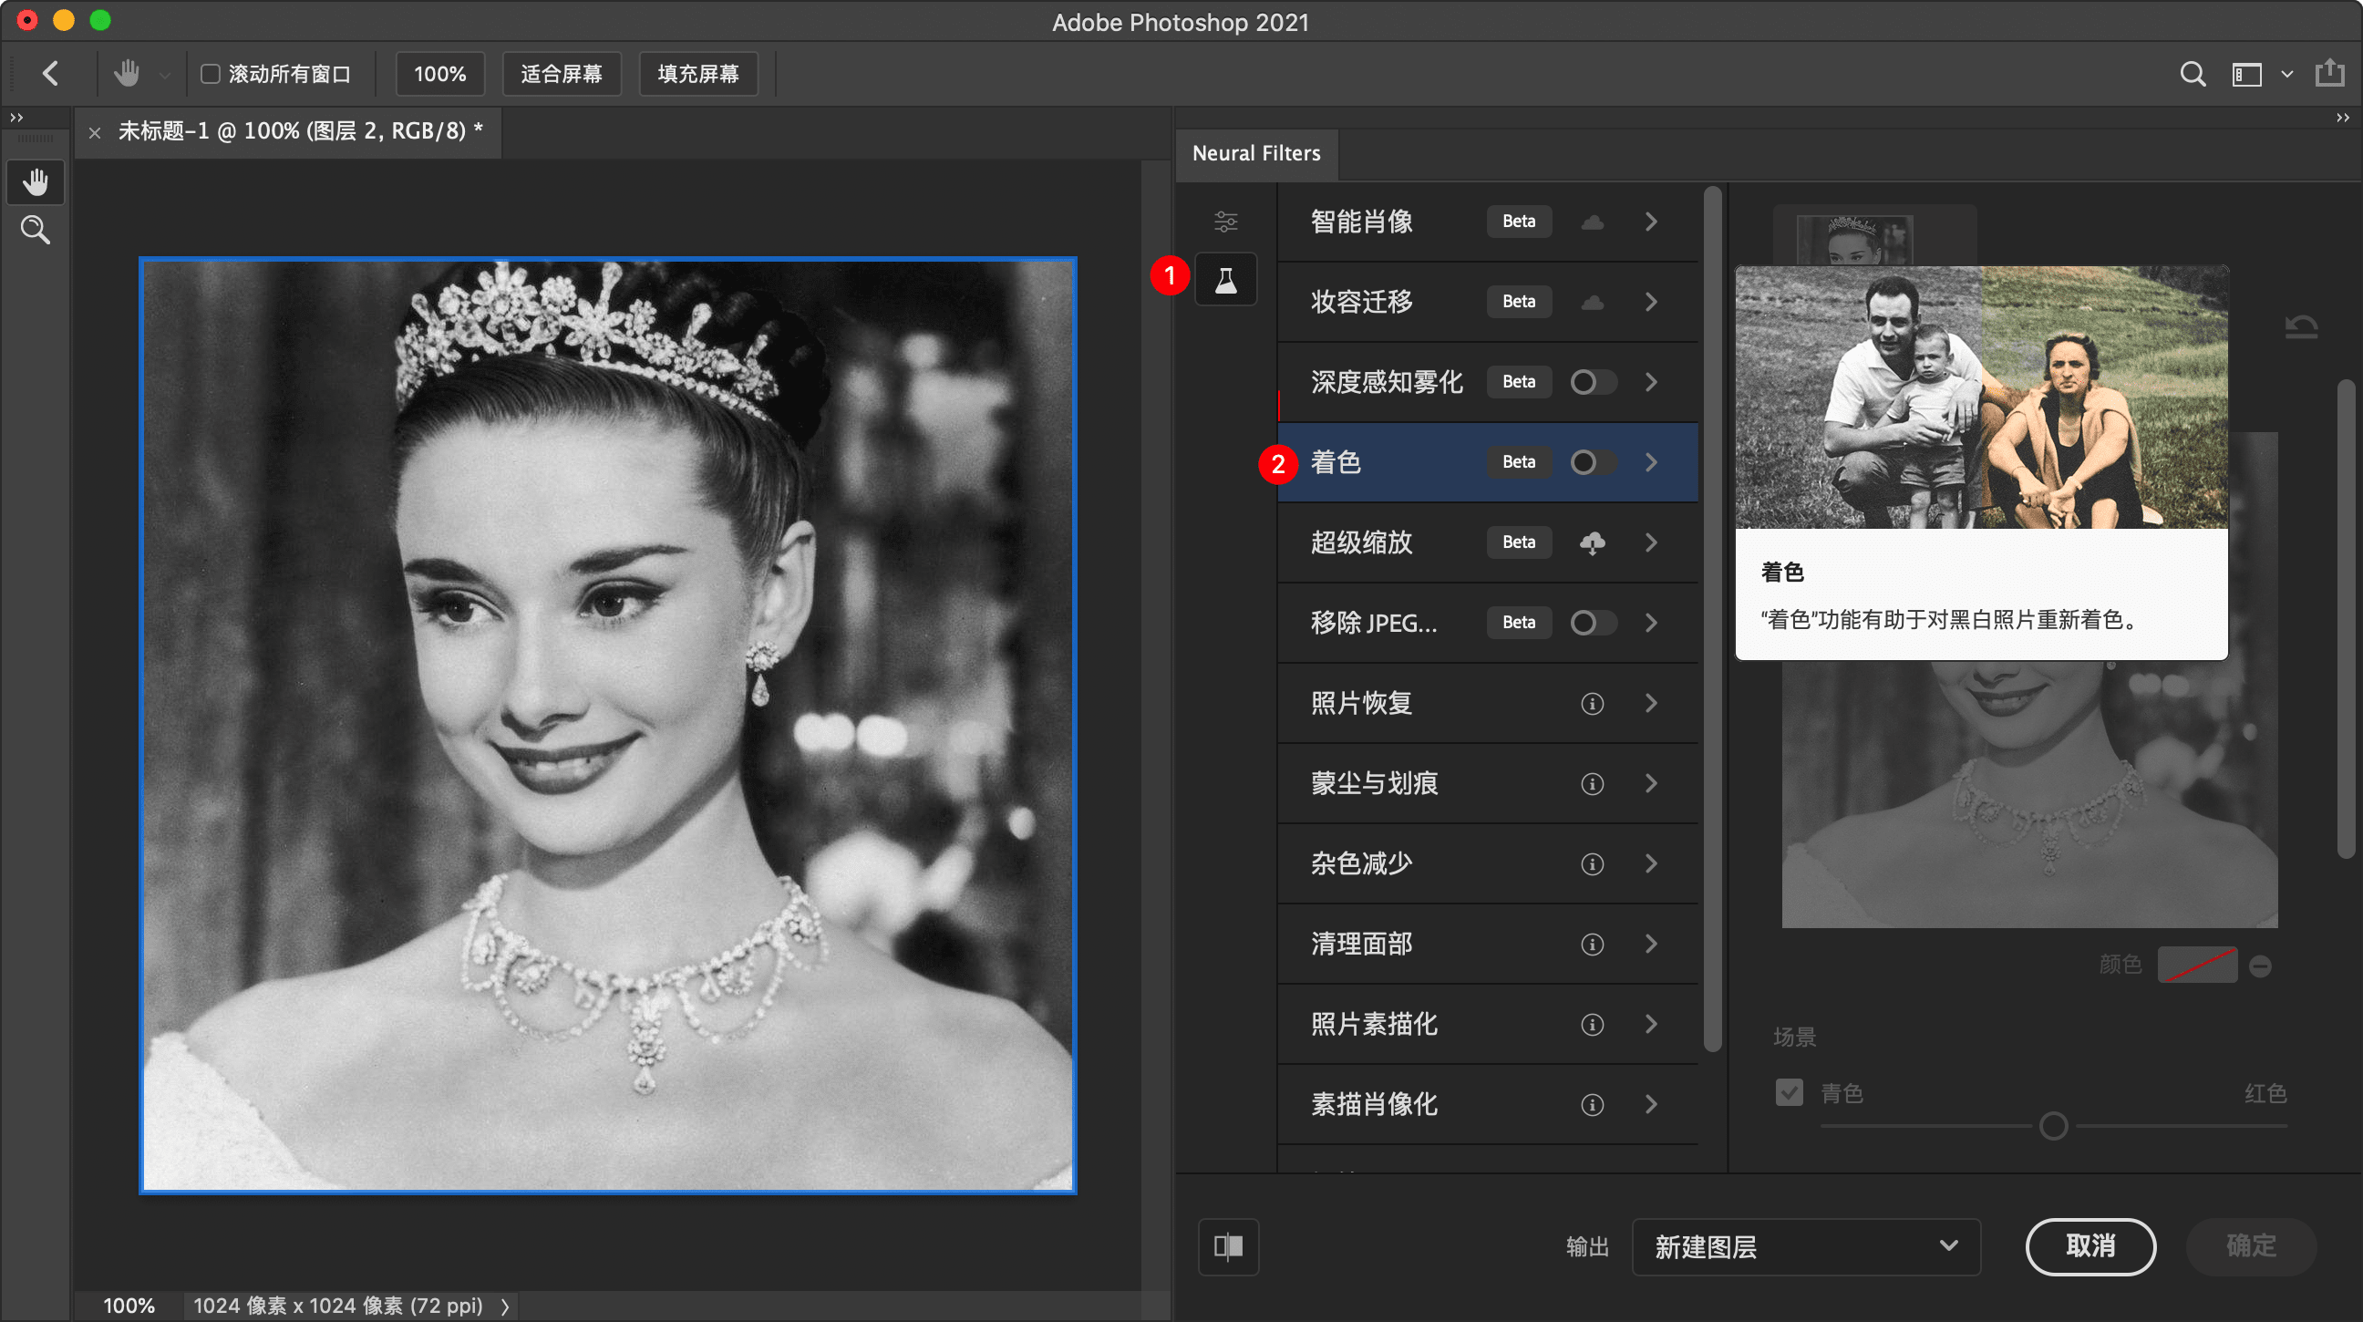Image resolution: width=2363 pixels, height=1322 pixels.
Task: Click the 取消 button
Action: coord(2090,1245)
